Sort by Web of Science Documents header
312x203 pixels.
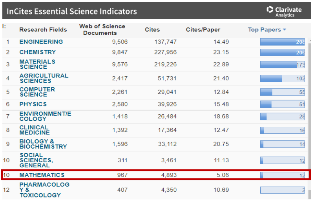point(102,29)
